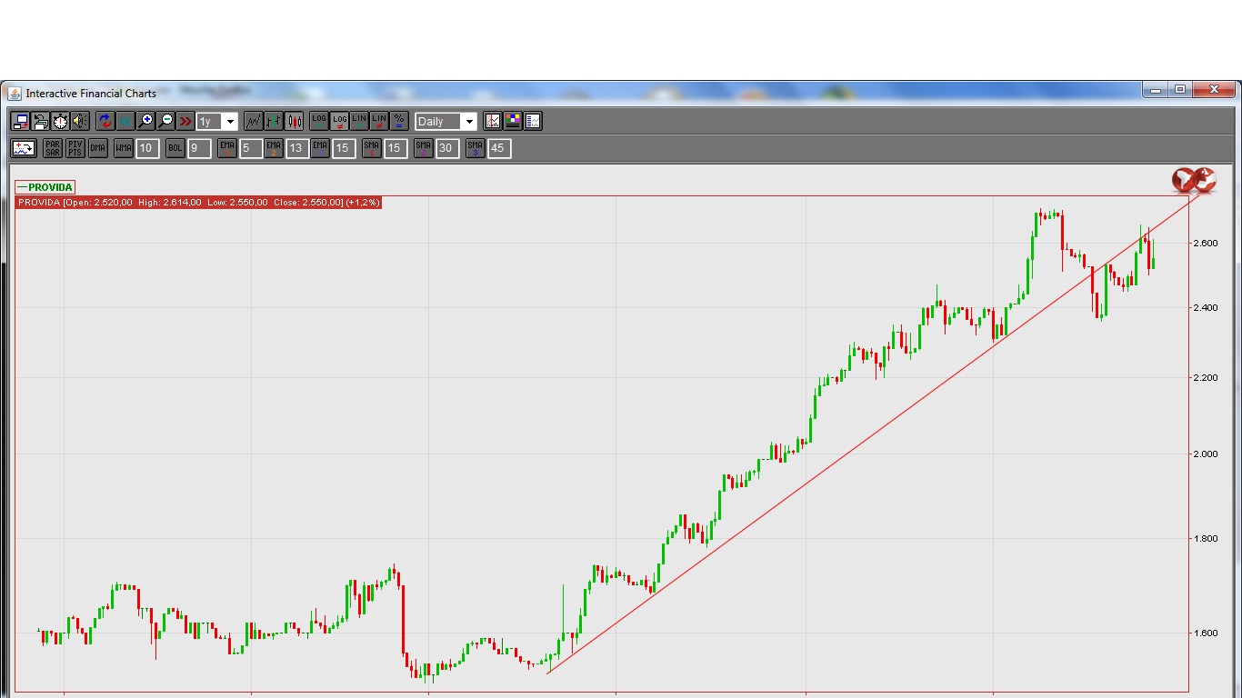The image size is (1242, 698).
Task: Click the chart icon right of the Daily dropdown
Action: coord(493,121)
